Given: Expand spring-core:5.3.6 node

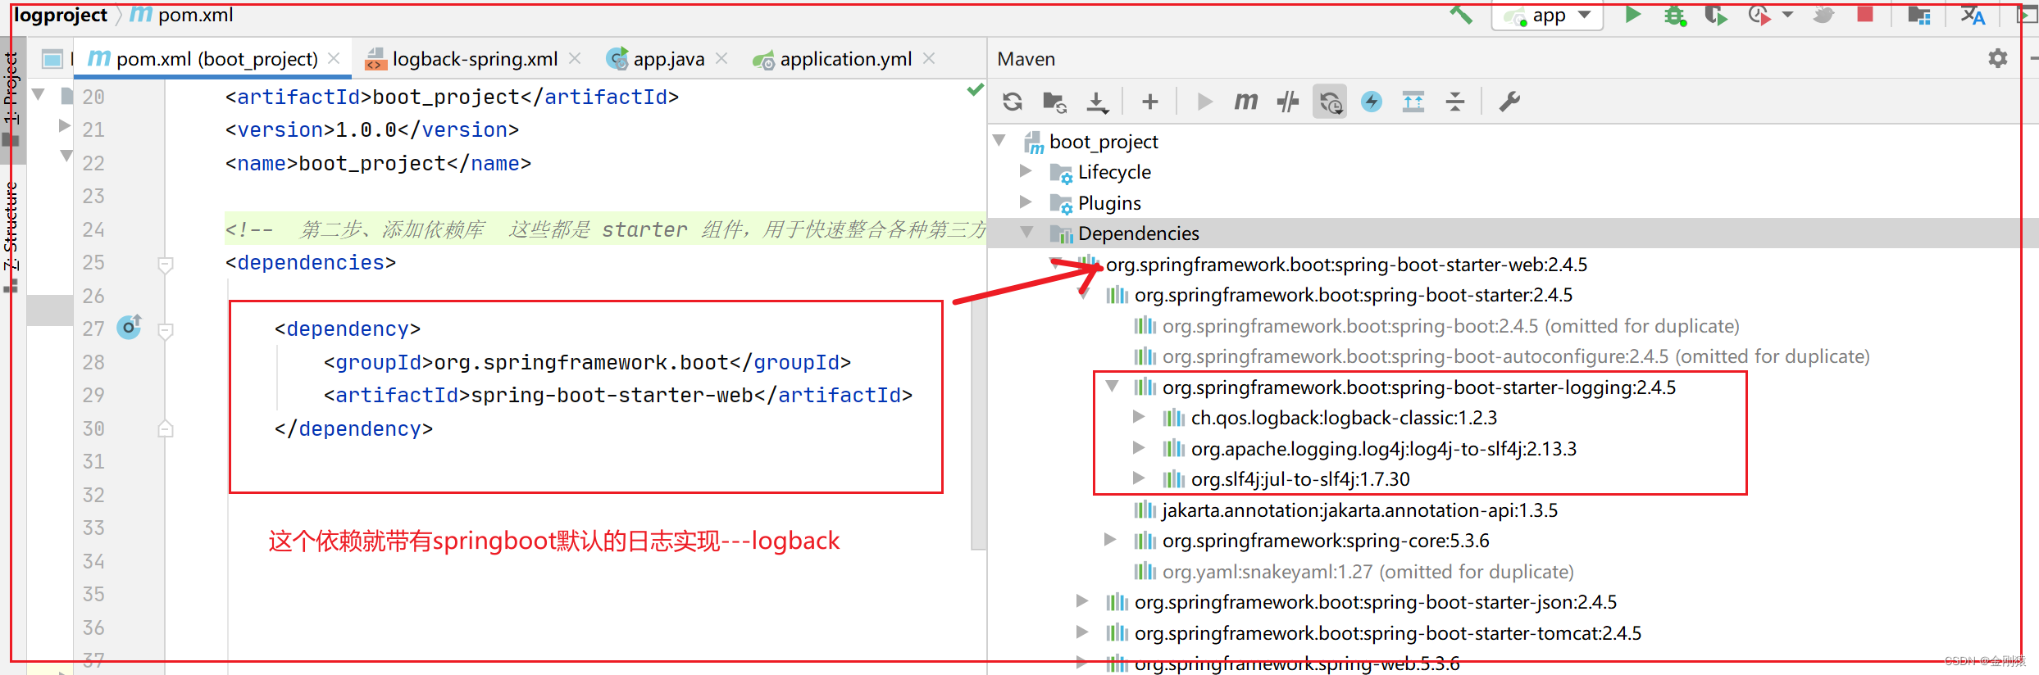Looking at the screenshot, I should pyautogui.click(x=1109, y=539).
